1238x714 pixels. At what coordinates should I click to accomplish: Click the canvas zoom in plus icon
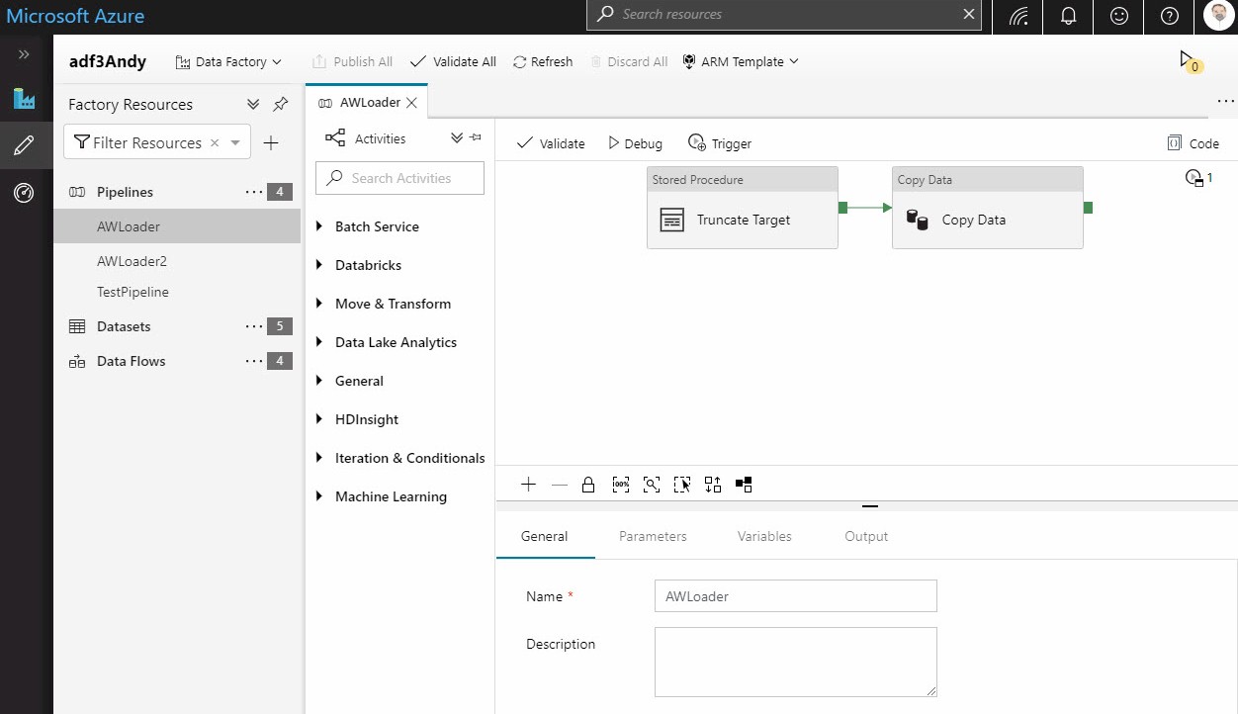click(x=528, y=485)
